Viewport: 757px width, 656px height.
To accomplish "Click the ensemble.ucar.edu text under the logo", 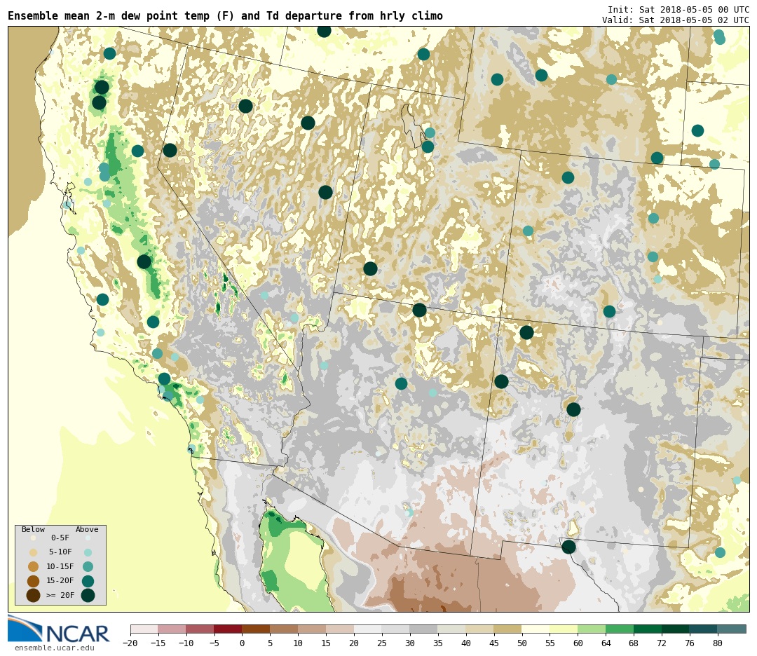I will (55, 648).
